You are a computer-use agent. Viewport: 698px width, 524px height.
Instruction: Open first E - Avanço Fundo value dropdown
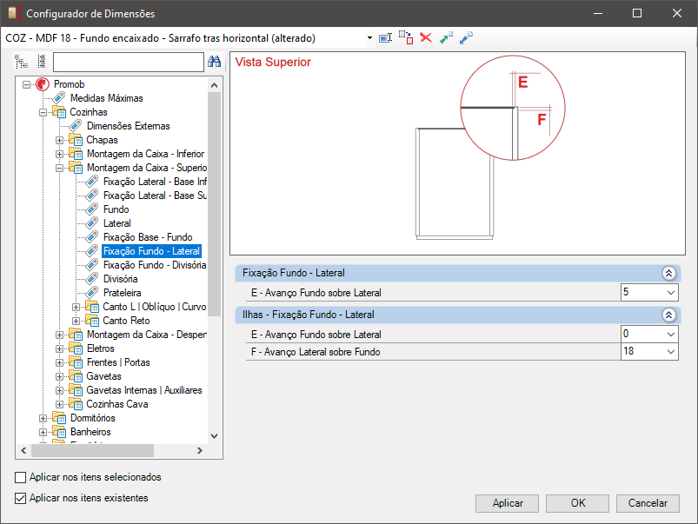click(x=671, y=293)
